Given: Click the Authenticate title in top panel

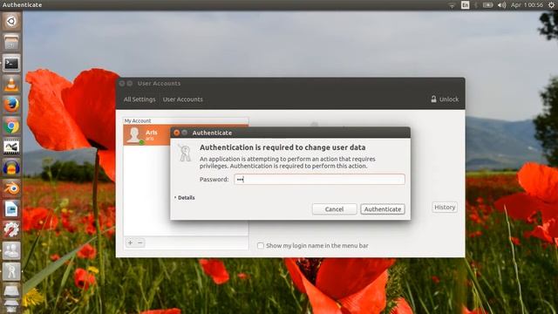Looking at the screenshot, I should 22,5.
